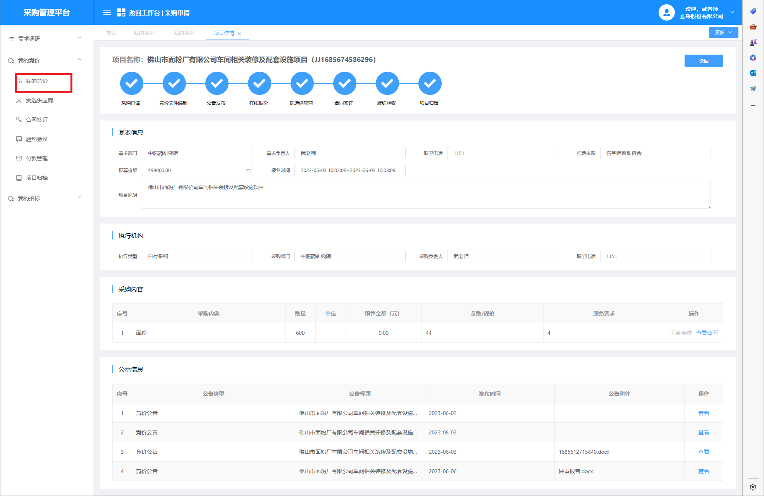This screenshot has height=496, width=764.
Task: Switch to the first 我的竞价 tab
Action: 144,33
